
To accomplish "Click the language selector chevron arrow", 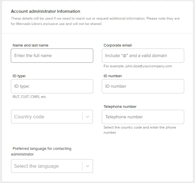I will click(x=88, y=166).
